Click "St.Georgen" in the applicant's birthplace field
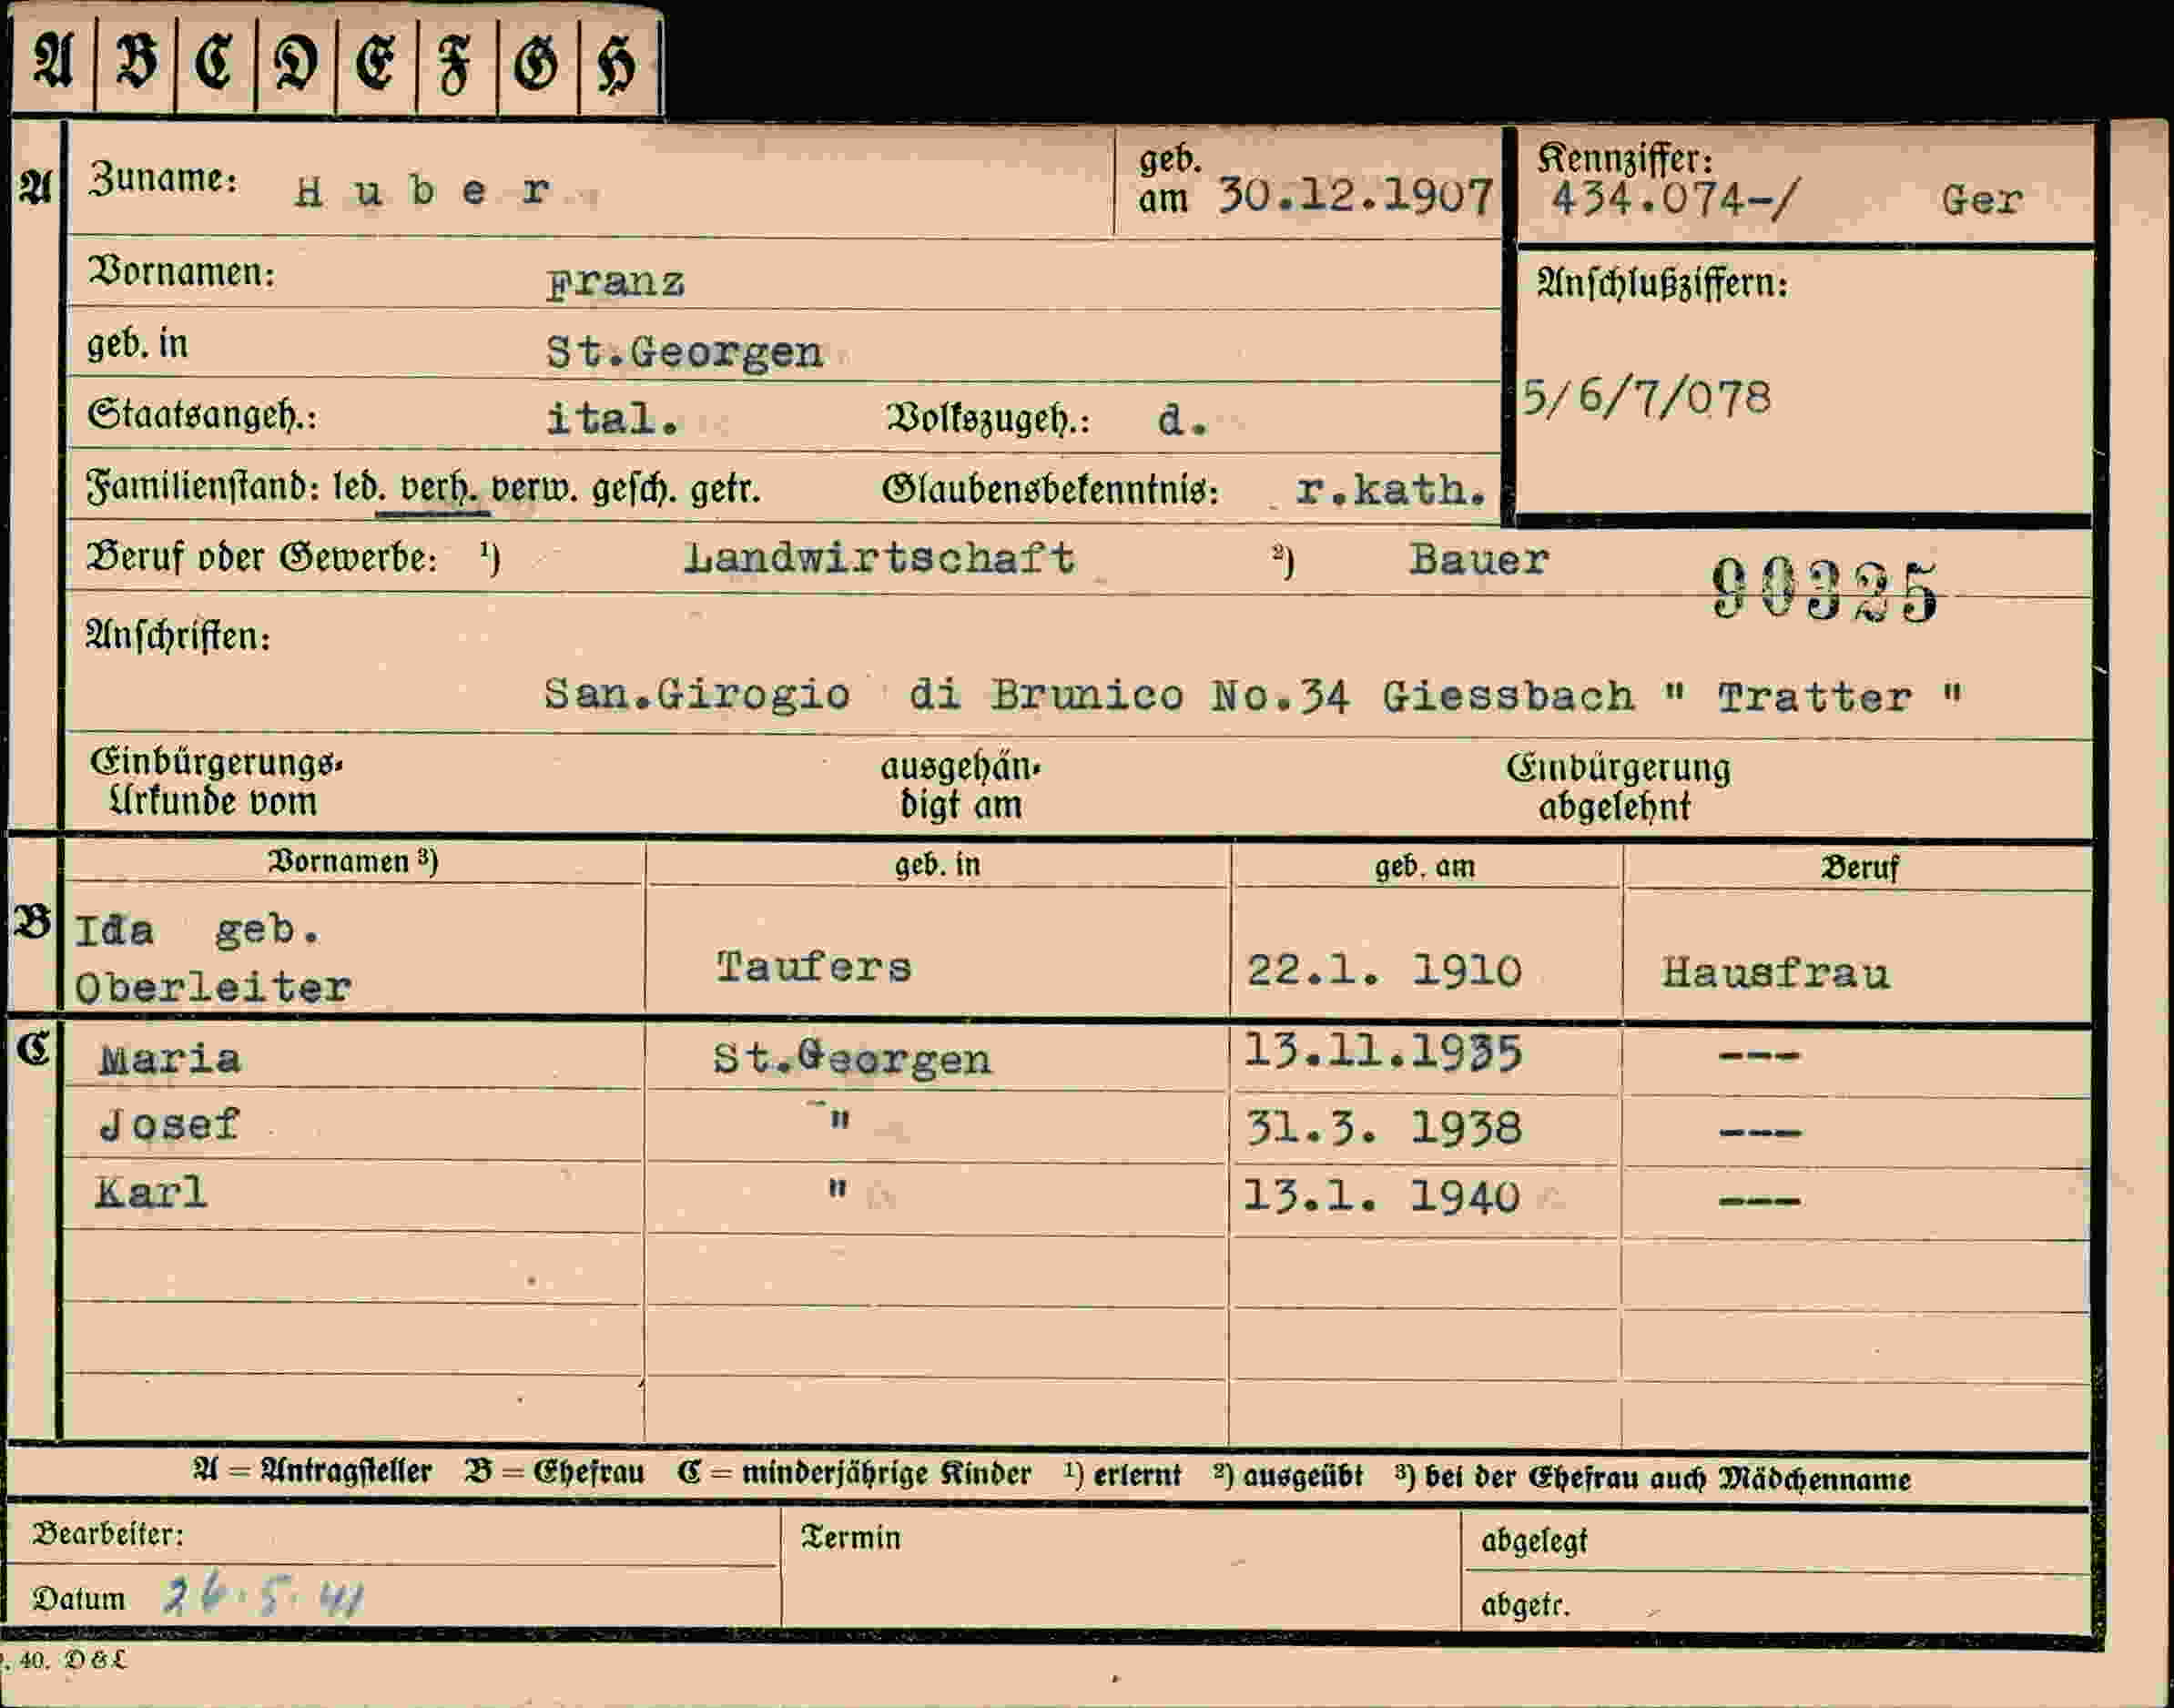Image resolution: width=2174 pixels, height=1708 pixels. 684,353
